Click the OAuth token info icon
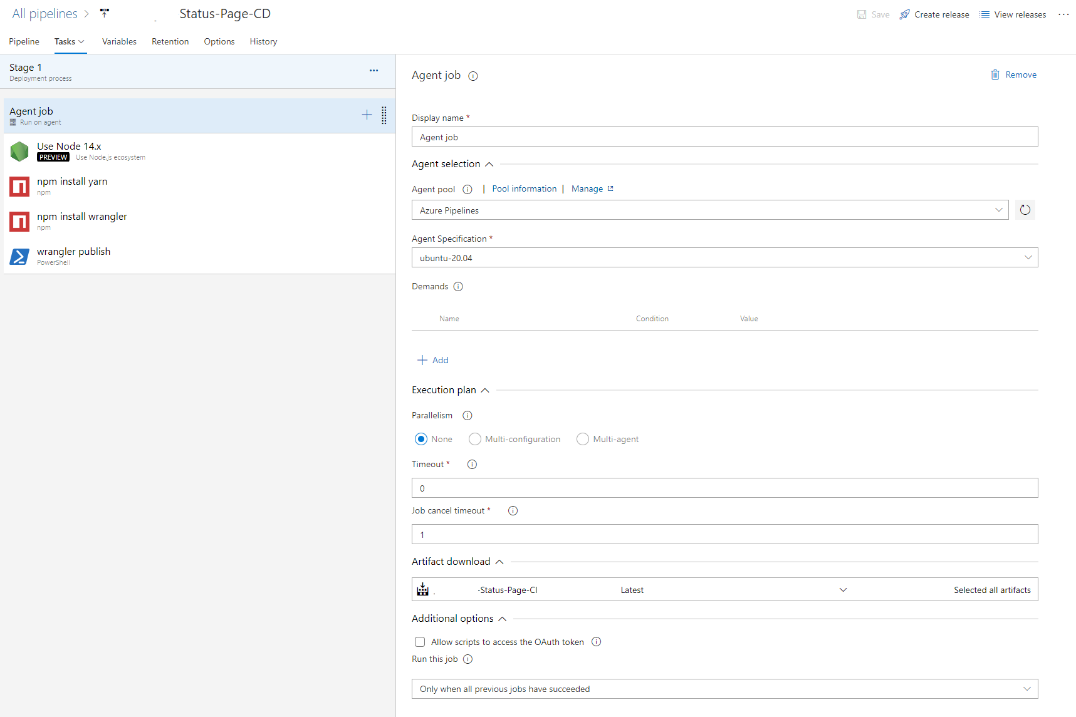This screenshot has width=1076, height=717. click(597, 642)
